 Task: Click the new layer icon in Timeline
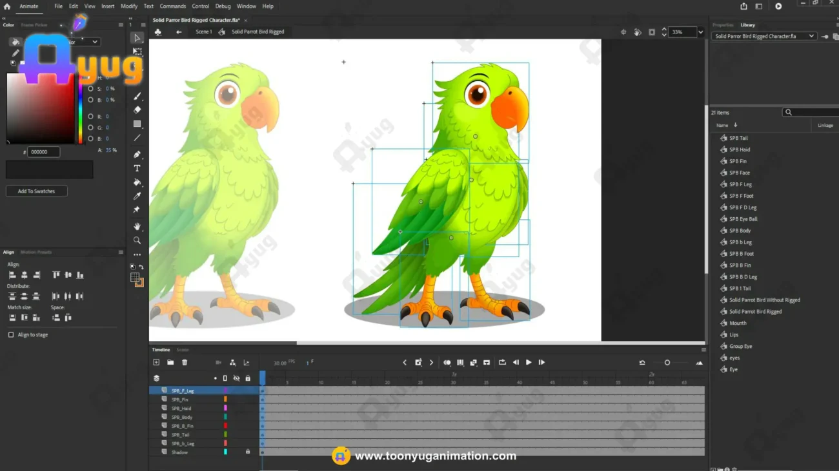coord(156,363)
